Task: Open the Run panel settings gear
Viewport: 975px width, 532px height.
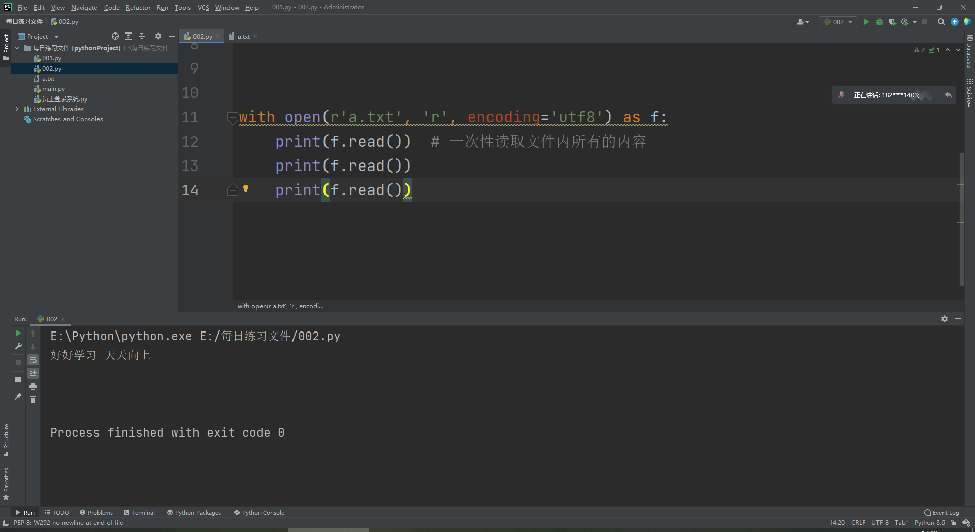Action: [x=945, y=319]
